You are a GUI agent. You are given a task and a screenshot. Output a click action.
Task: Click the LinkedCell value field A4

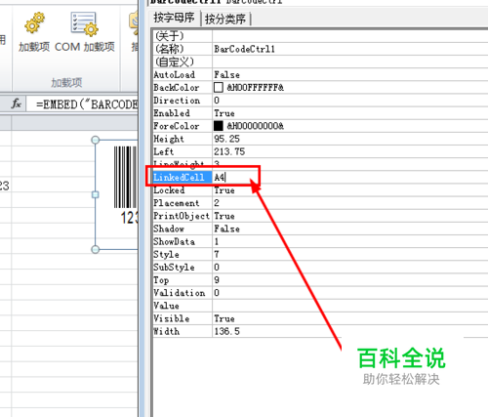pos(350,177)
